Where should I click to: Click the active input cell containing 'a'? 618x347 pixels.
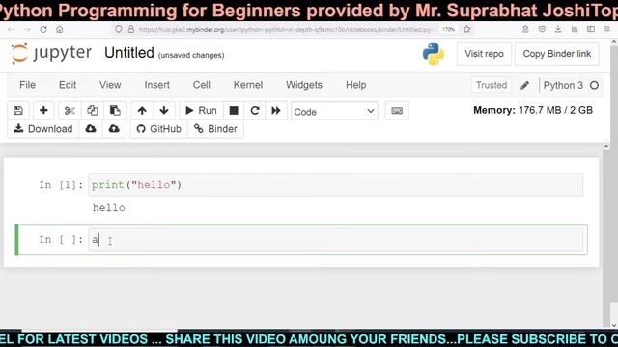pos(335,239)
